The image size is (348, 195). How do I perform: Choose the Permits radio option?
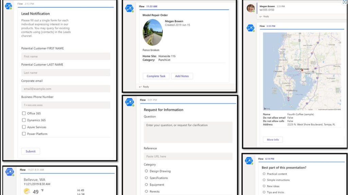tap(146, 192)
